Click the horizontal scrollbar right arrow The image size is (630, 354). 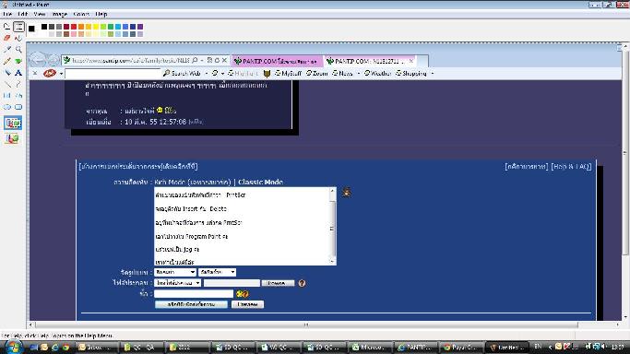(617, 324)
